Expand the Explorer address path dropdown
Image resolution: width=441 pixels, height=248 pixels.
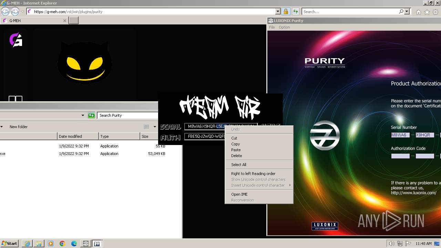[83, 115]
